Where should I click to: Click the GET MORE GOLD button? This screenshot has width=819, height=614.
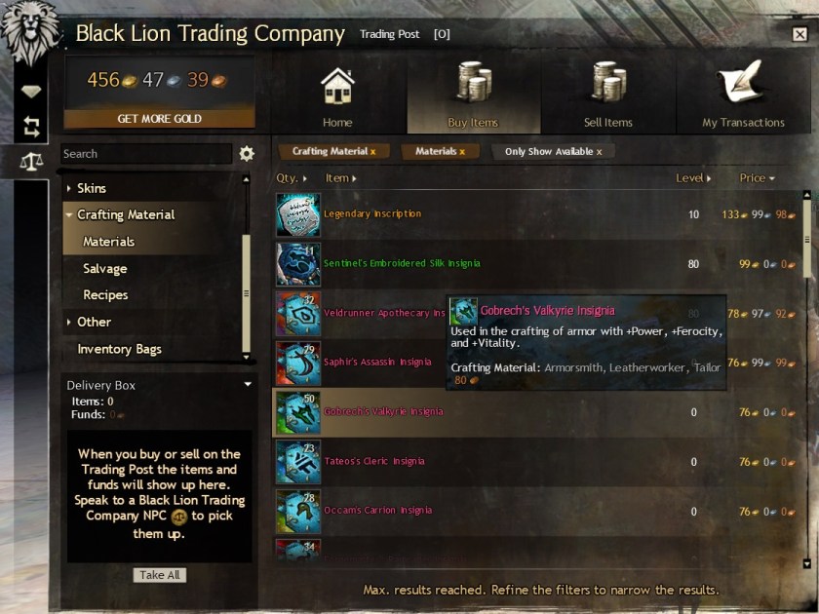[159, 119]
